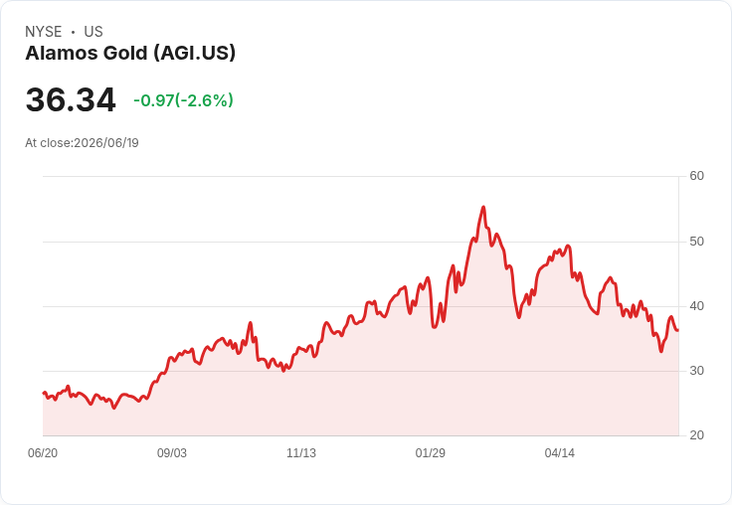Click the 04/14 date axis label
The height and width of the screenshot is (505, 732).
click(x=560, y=453)
